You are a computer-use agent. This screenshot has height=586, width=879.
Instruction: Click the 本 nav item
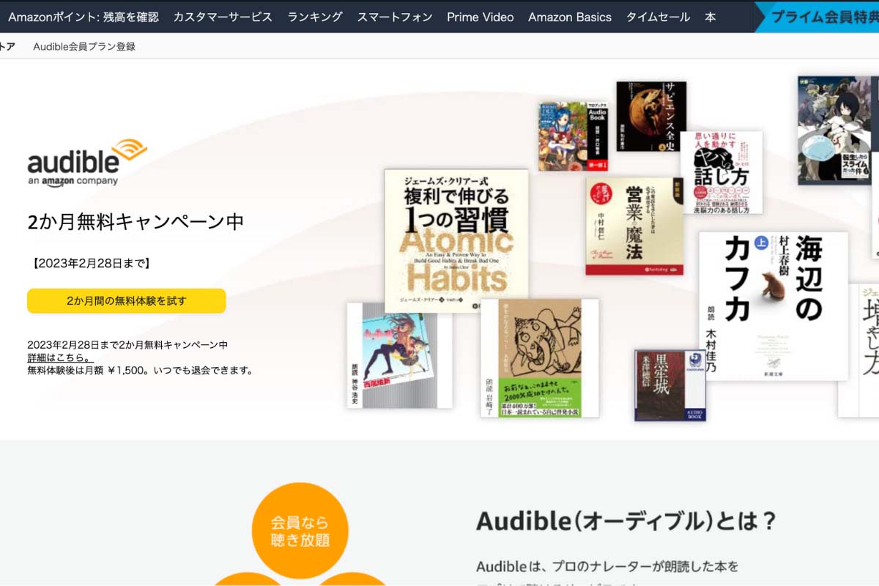709,15
